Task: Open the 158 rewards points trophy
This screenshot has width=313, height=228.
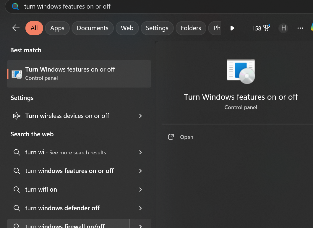Action: point(261,28)
